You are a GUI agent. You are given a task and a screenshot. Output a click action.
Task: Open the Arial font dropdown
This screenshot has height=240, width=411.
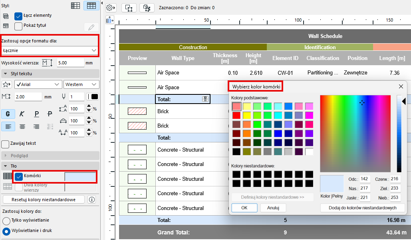tap(37, 84)
